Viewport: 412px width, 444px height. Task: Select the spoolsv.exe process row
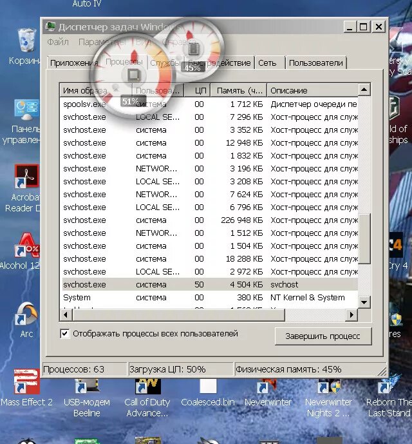[209, 104]
